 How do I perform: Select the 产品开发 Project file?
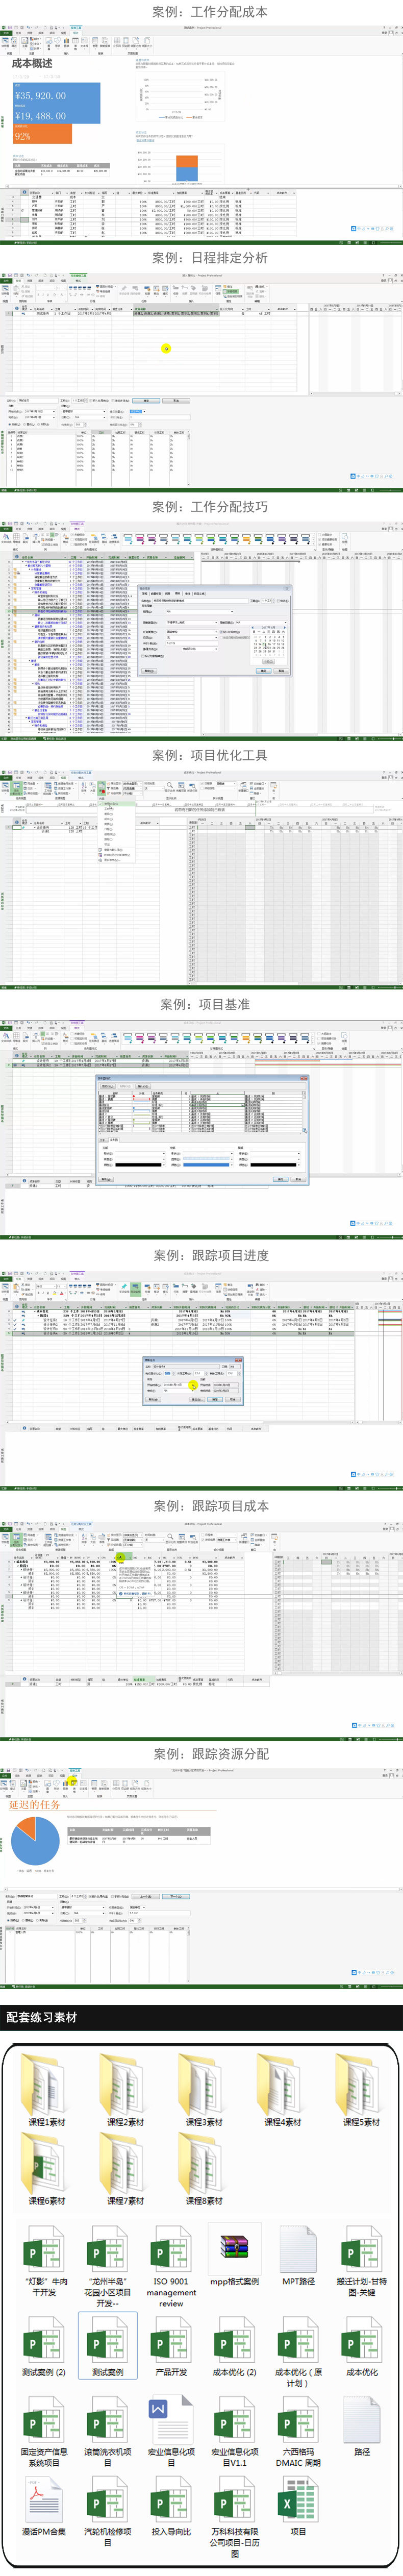171,2346
